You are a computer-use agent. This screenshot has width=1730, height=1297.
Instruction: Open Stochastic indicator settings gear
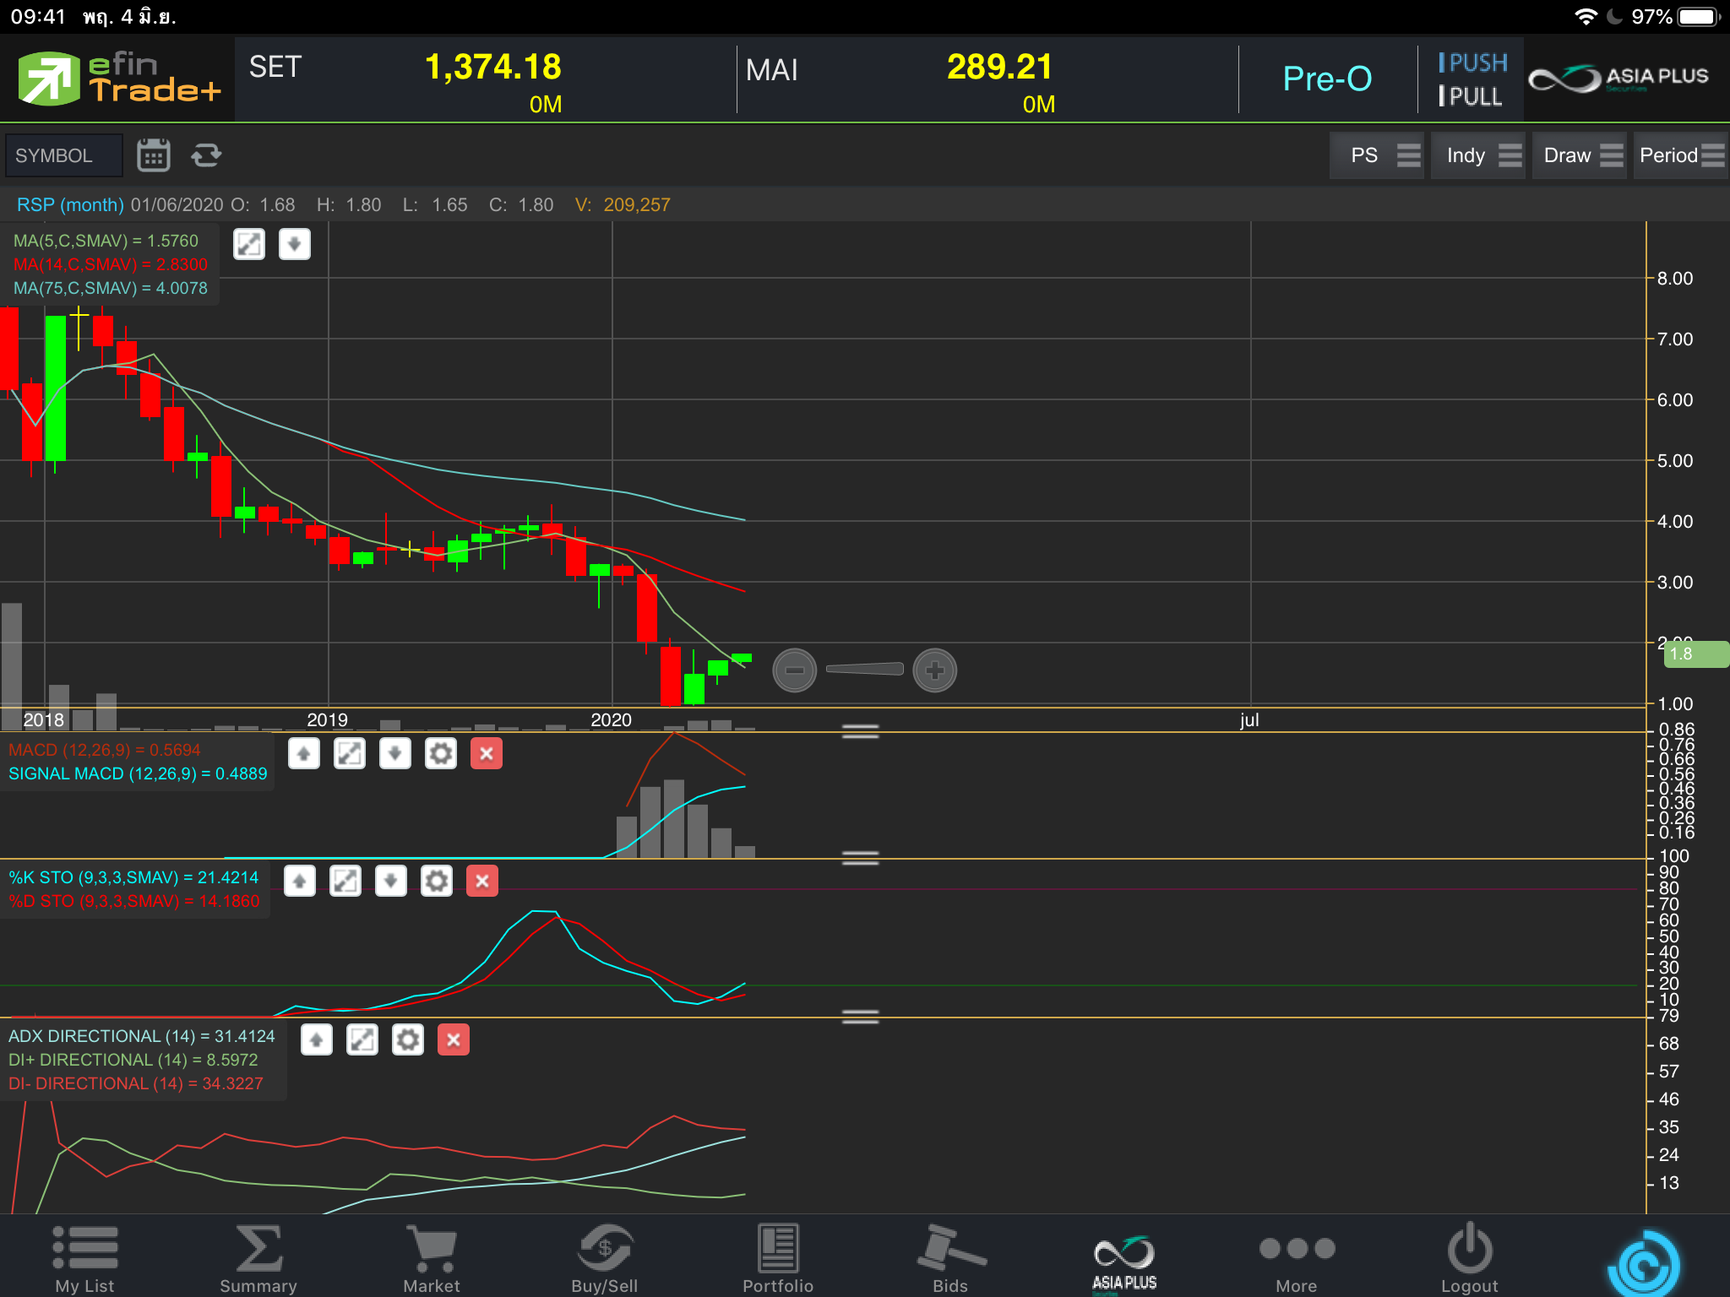point(436,882)
